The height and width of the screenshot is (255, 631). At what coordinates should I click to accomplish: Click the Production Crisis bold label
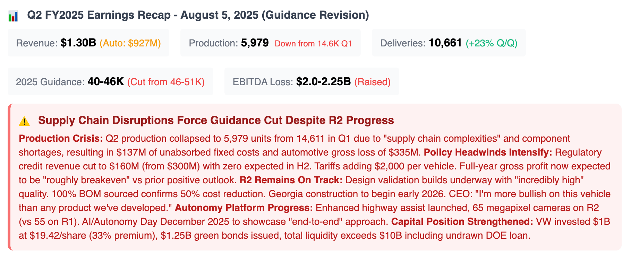[x=61, y=139]
